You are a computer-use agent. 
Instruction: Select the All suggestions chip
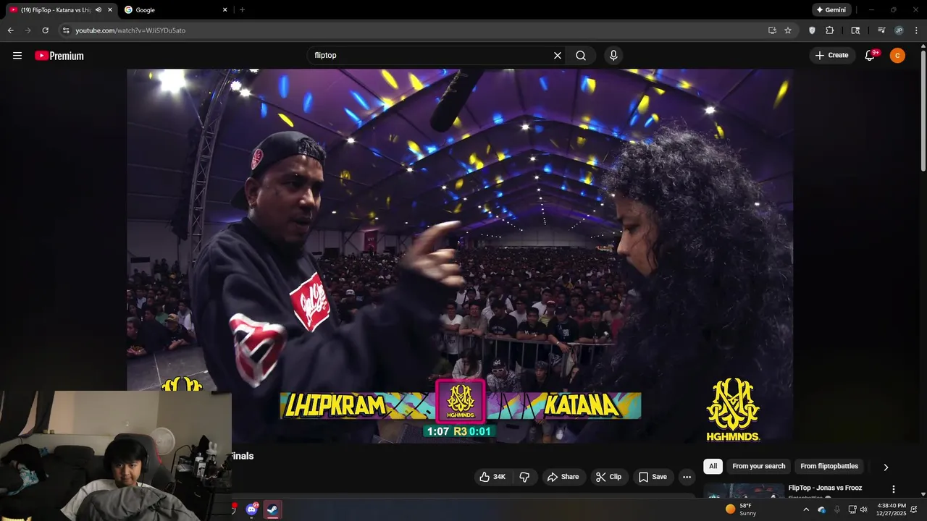(713, 466)
